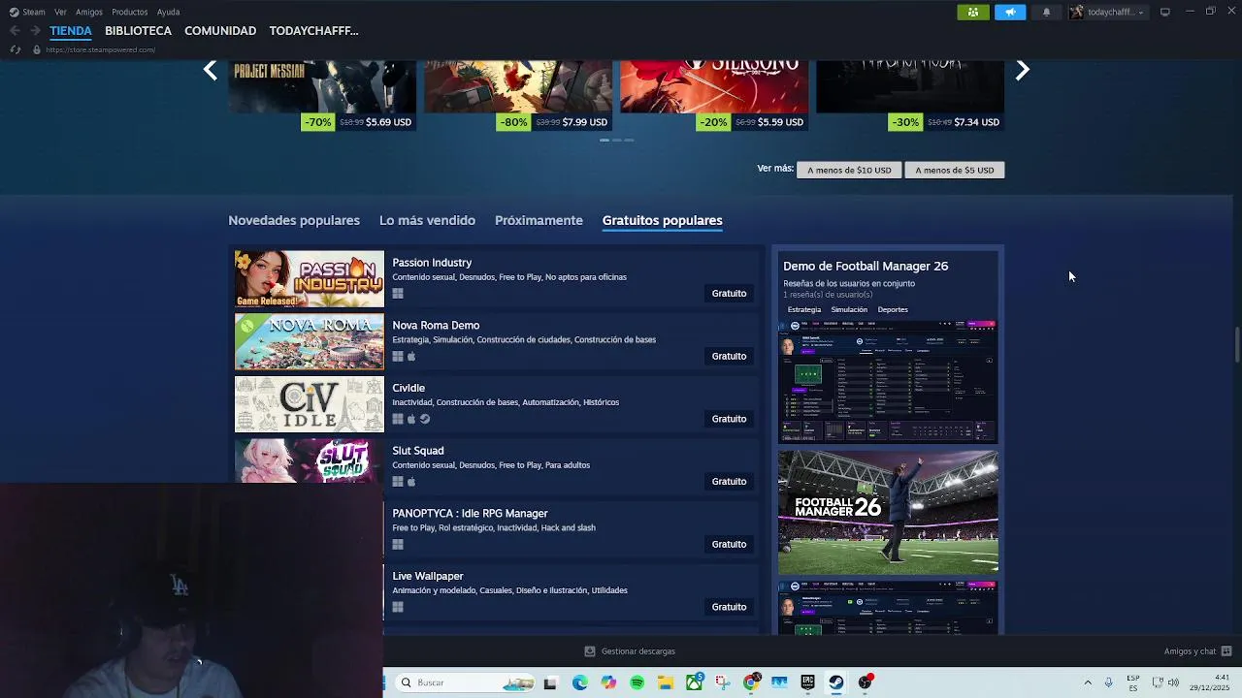Screen dimensions: 1242x698
Task: Click the SteamOS icon on Cividle row
Action: click(425, 419)
